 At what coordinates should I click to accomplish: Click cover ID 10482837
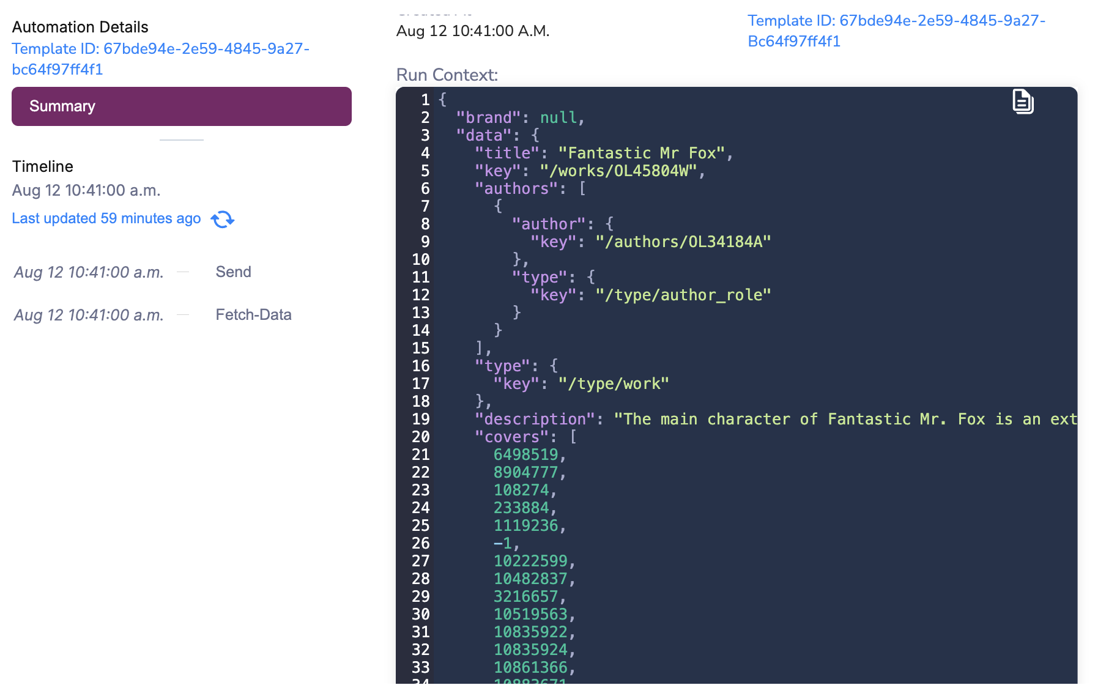(530, 579)
